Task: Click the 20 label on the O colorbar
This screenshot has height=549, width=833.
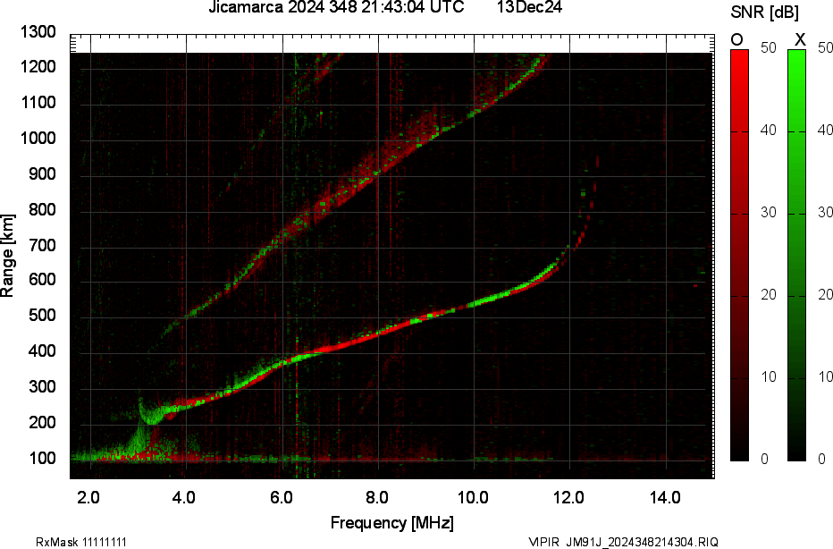Action: (768, 294)
